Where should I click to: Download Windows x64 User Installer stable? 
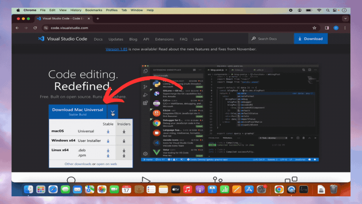pyautogui.click(x=108, y=141)
